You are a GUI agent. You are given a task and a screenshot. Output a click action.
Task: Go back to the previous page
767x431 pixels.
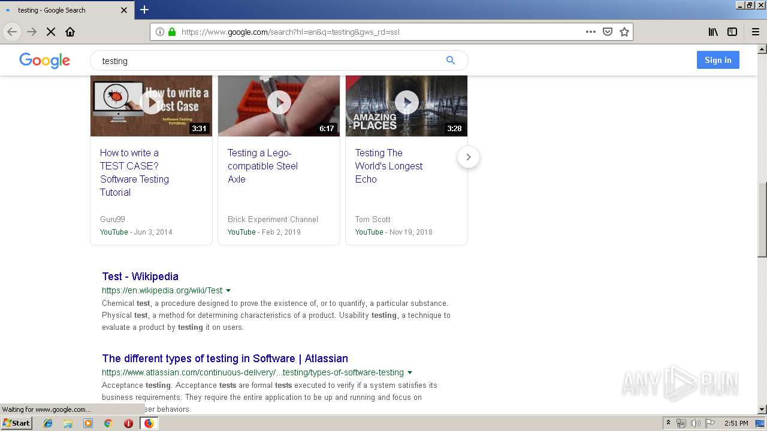click(x=12, y=32)
